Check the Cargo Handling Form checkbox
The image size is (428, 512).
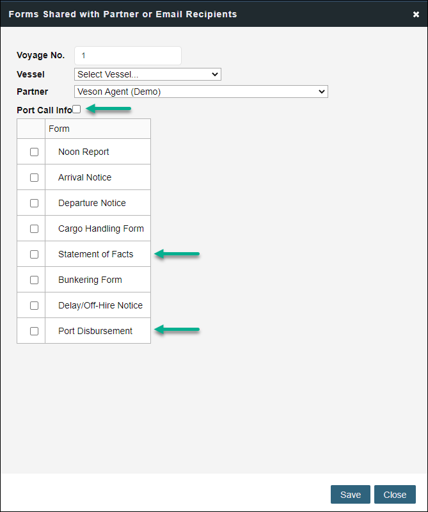tap(34, 228)
